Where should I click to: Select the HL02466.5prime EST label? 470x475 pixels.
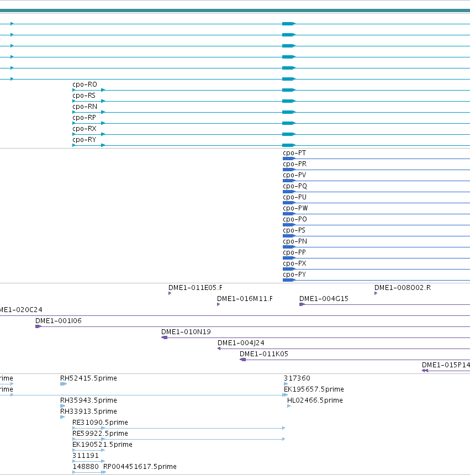click(315, 400)
